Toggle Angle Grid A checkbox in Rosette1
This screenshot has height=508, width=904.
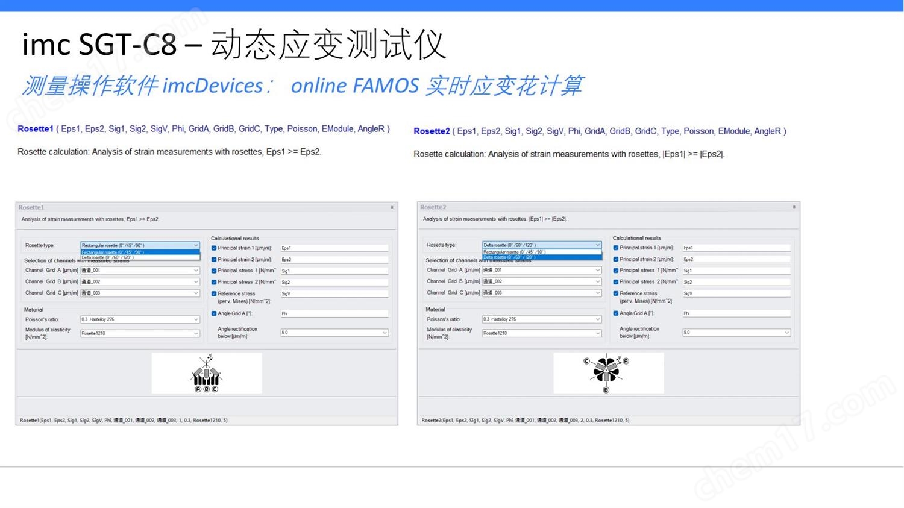tap(214, 313)
